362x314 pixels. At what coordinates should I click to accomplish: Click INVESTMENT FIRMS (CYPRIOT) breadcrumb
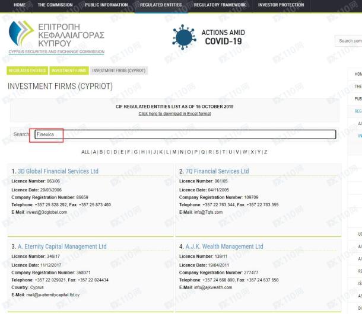point(119,71)
